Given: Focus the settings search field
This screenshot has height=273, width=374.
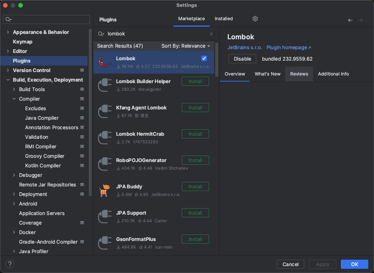Looking at the screenshot, I should coord(46,19).
